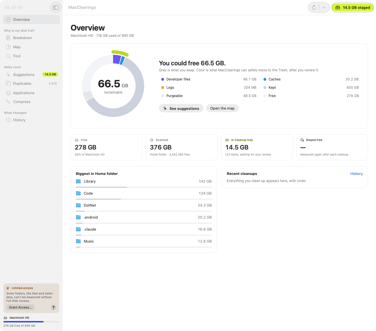Click the Kept 600 GB legend entry
This screenshot has height=331, width=376.
[x=311, y=88]
